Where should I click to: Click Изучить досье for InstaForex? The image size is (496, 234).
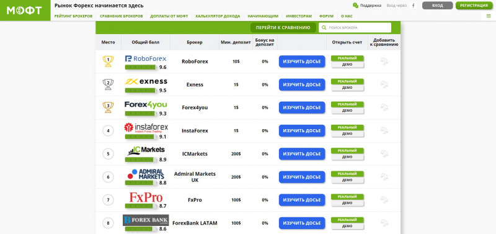coord(302,131)
